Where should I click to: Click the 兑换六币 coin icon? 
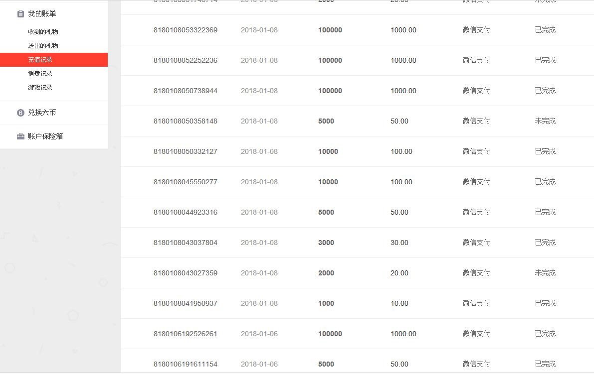click(20, 113)
